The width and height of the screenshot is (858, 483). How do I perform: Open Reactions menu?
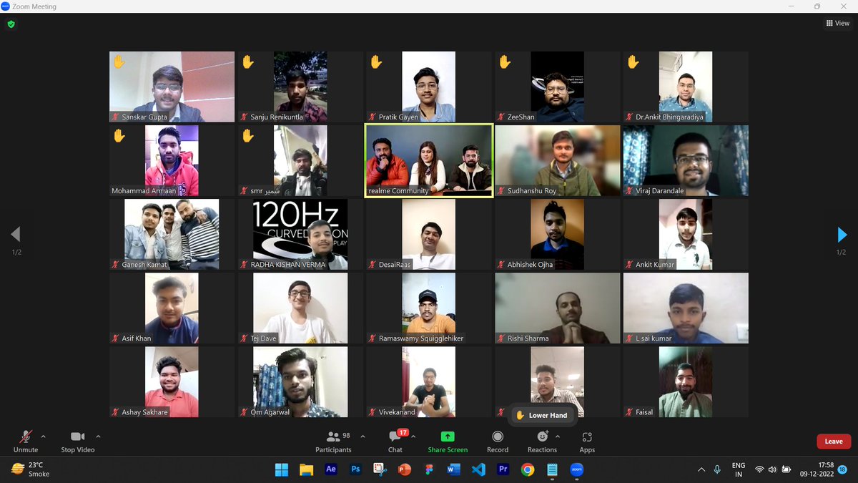click(542, 441)
